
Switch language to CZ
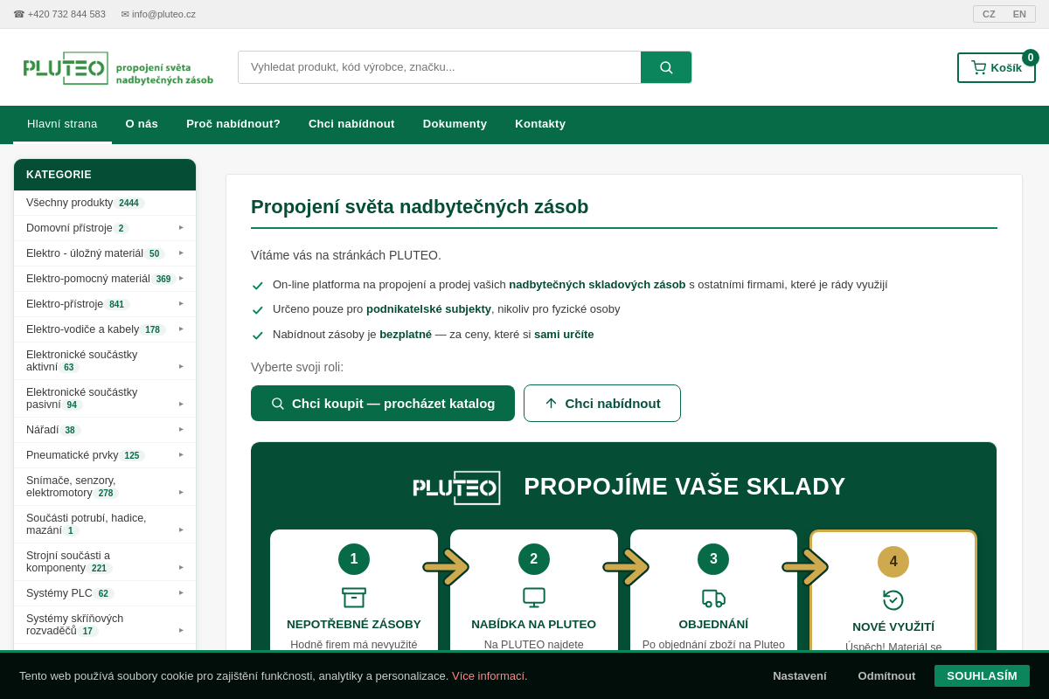point(989,14)
